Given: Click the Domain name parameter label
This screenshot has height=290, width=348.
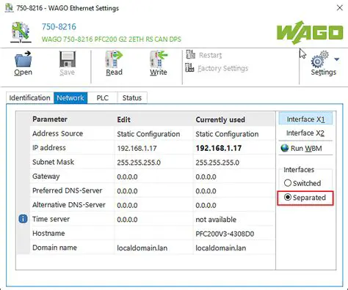Looking at the screenshot, I should [54, 248].
